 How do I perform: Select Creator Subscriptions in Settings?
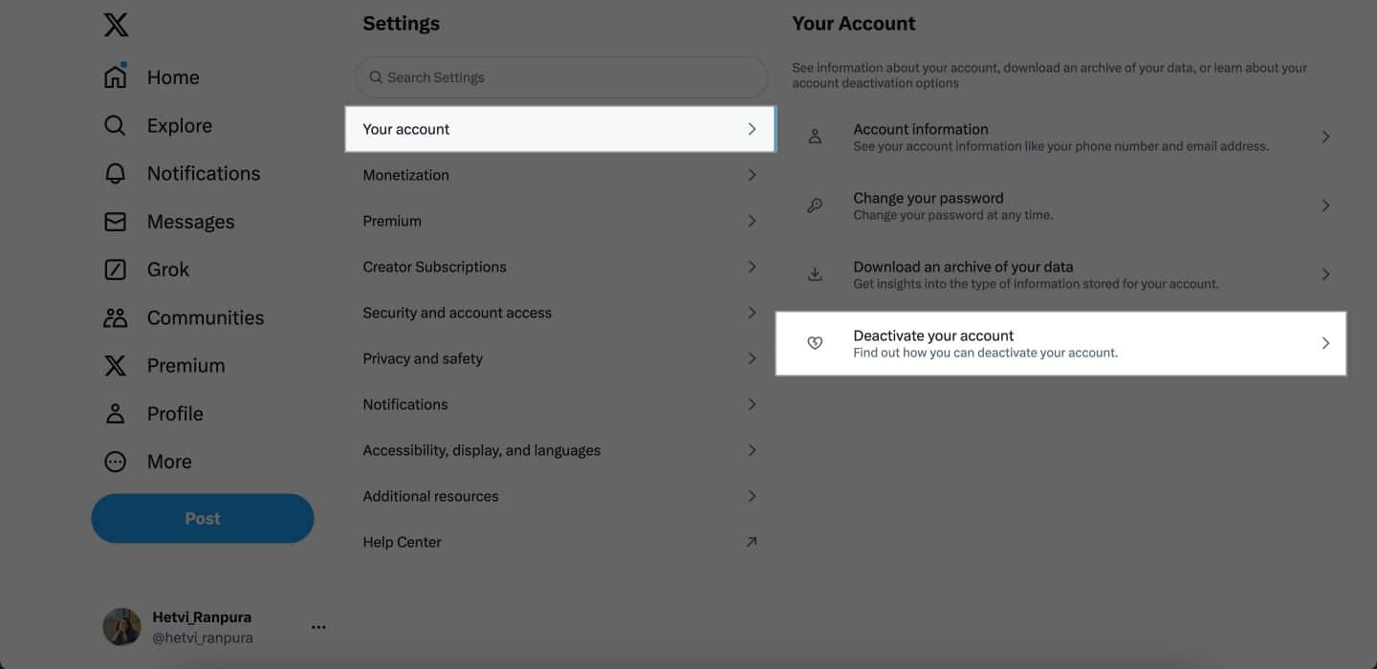point(560,267)
